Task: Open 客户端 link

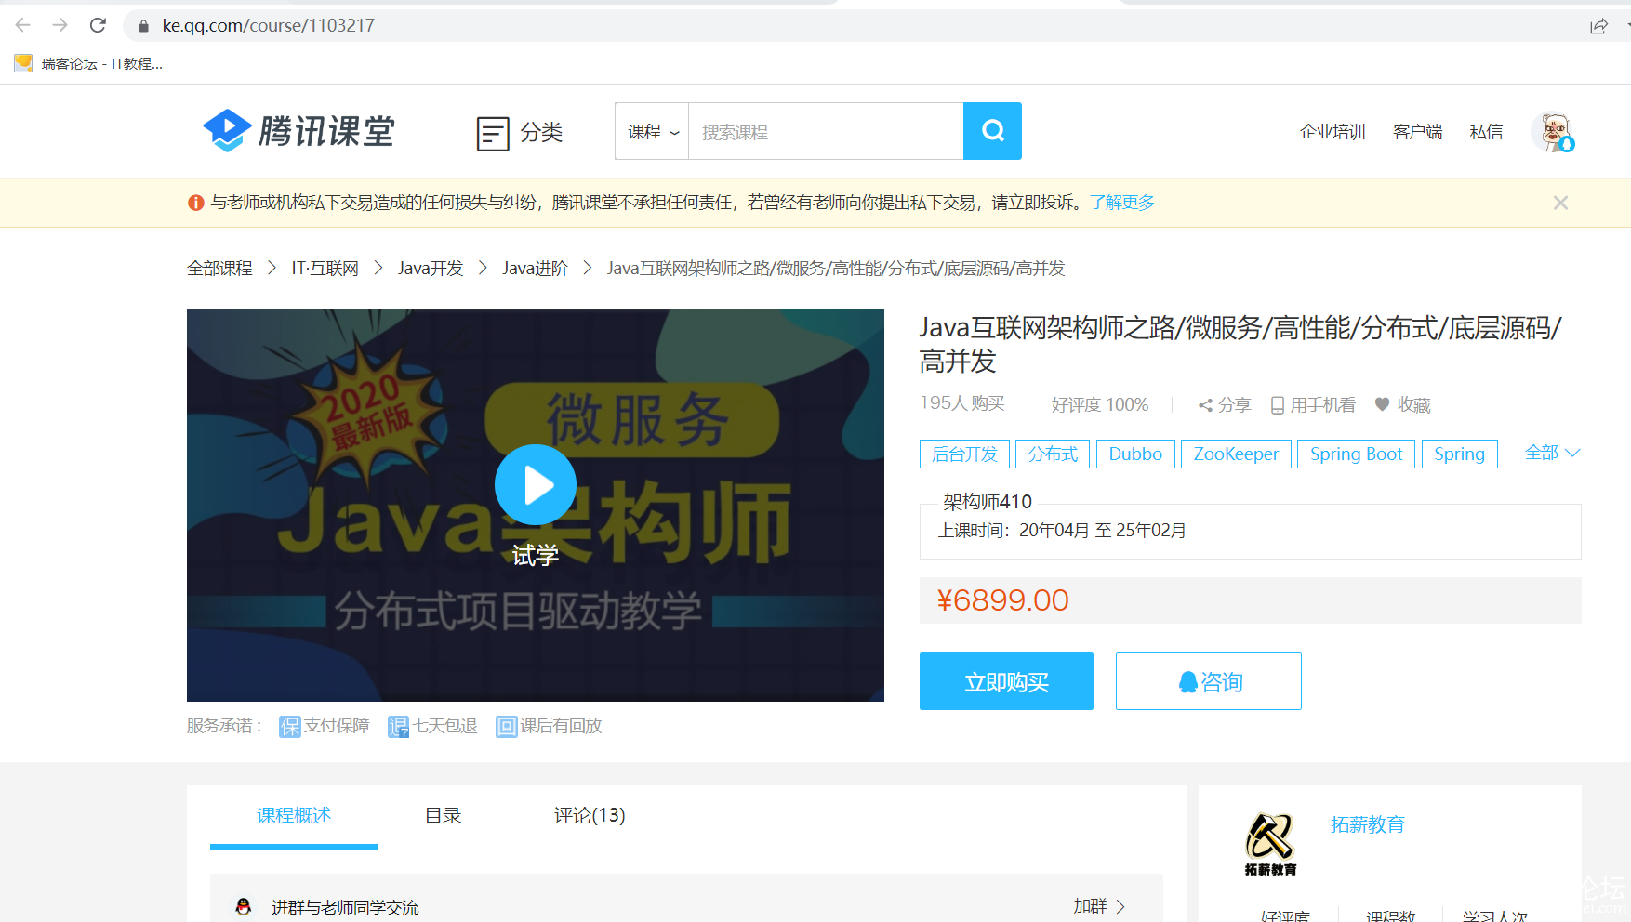Action: [1417, 132]
